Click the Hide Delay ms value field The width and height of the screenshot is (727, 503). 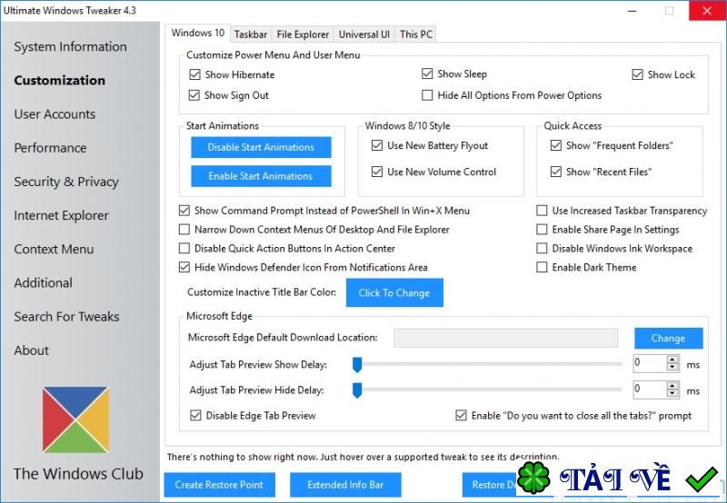tap(650, 390)
